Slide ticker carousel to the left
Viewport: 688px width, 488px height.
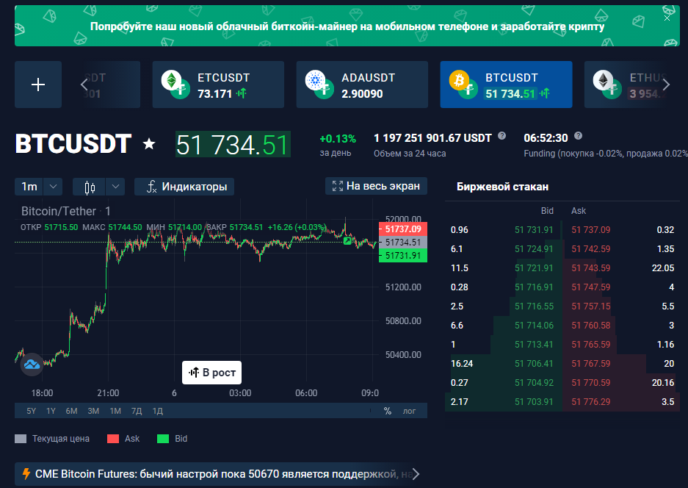(84, 85)
